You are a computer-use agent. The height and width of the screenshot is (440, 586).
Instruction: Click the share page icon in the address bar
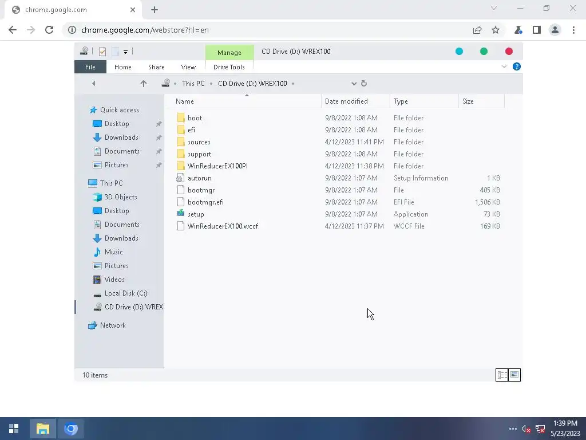coord(477,30)
